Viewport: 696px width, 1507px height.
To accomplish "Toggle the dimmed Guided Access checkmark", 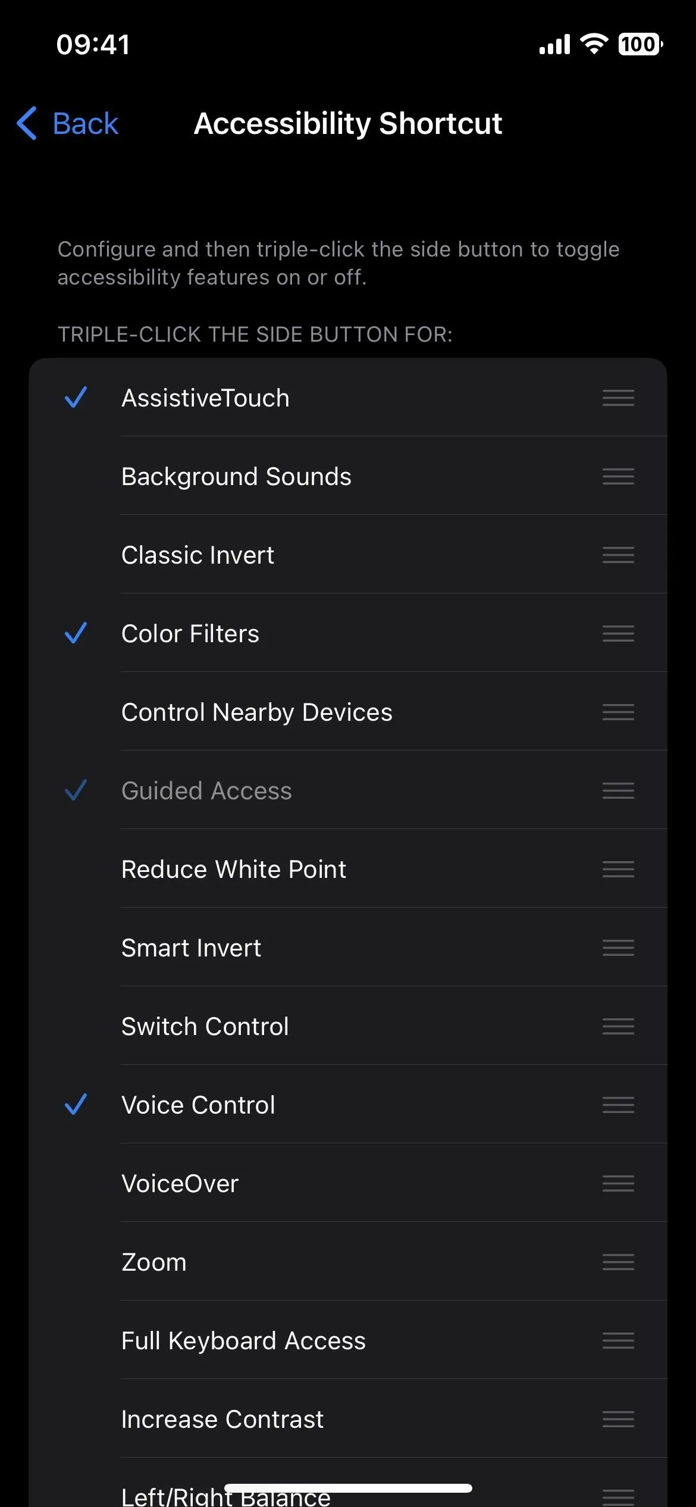I will [x=76, y=790].
